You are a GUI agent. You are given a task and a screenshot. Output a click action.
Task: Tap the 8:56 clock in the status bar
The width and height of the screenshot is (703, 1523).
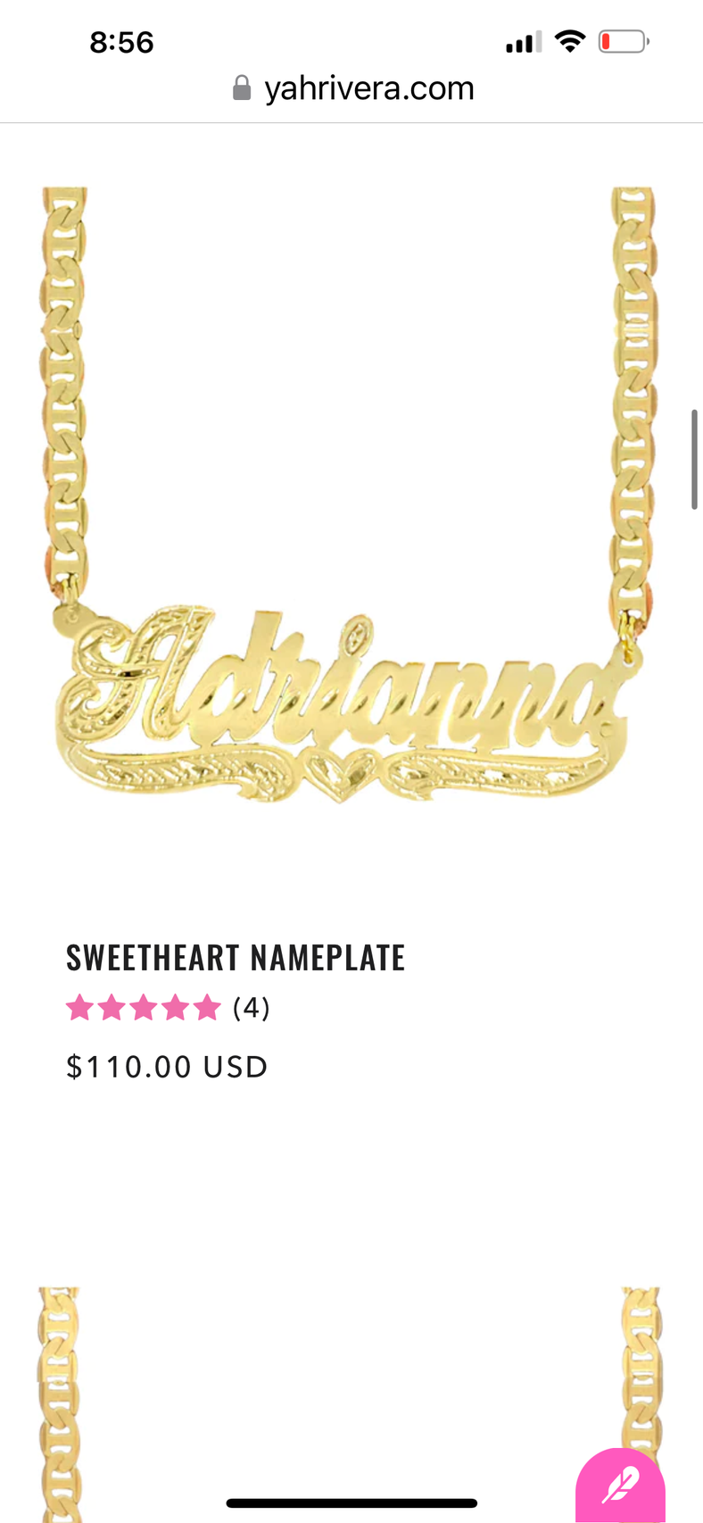click(121, 42)
